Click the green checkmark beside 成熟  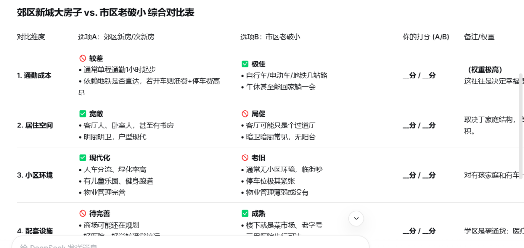[245, 214]
